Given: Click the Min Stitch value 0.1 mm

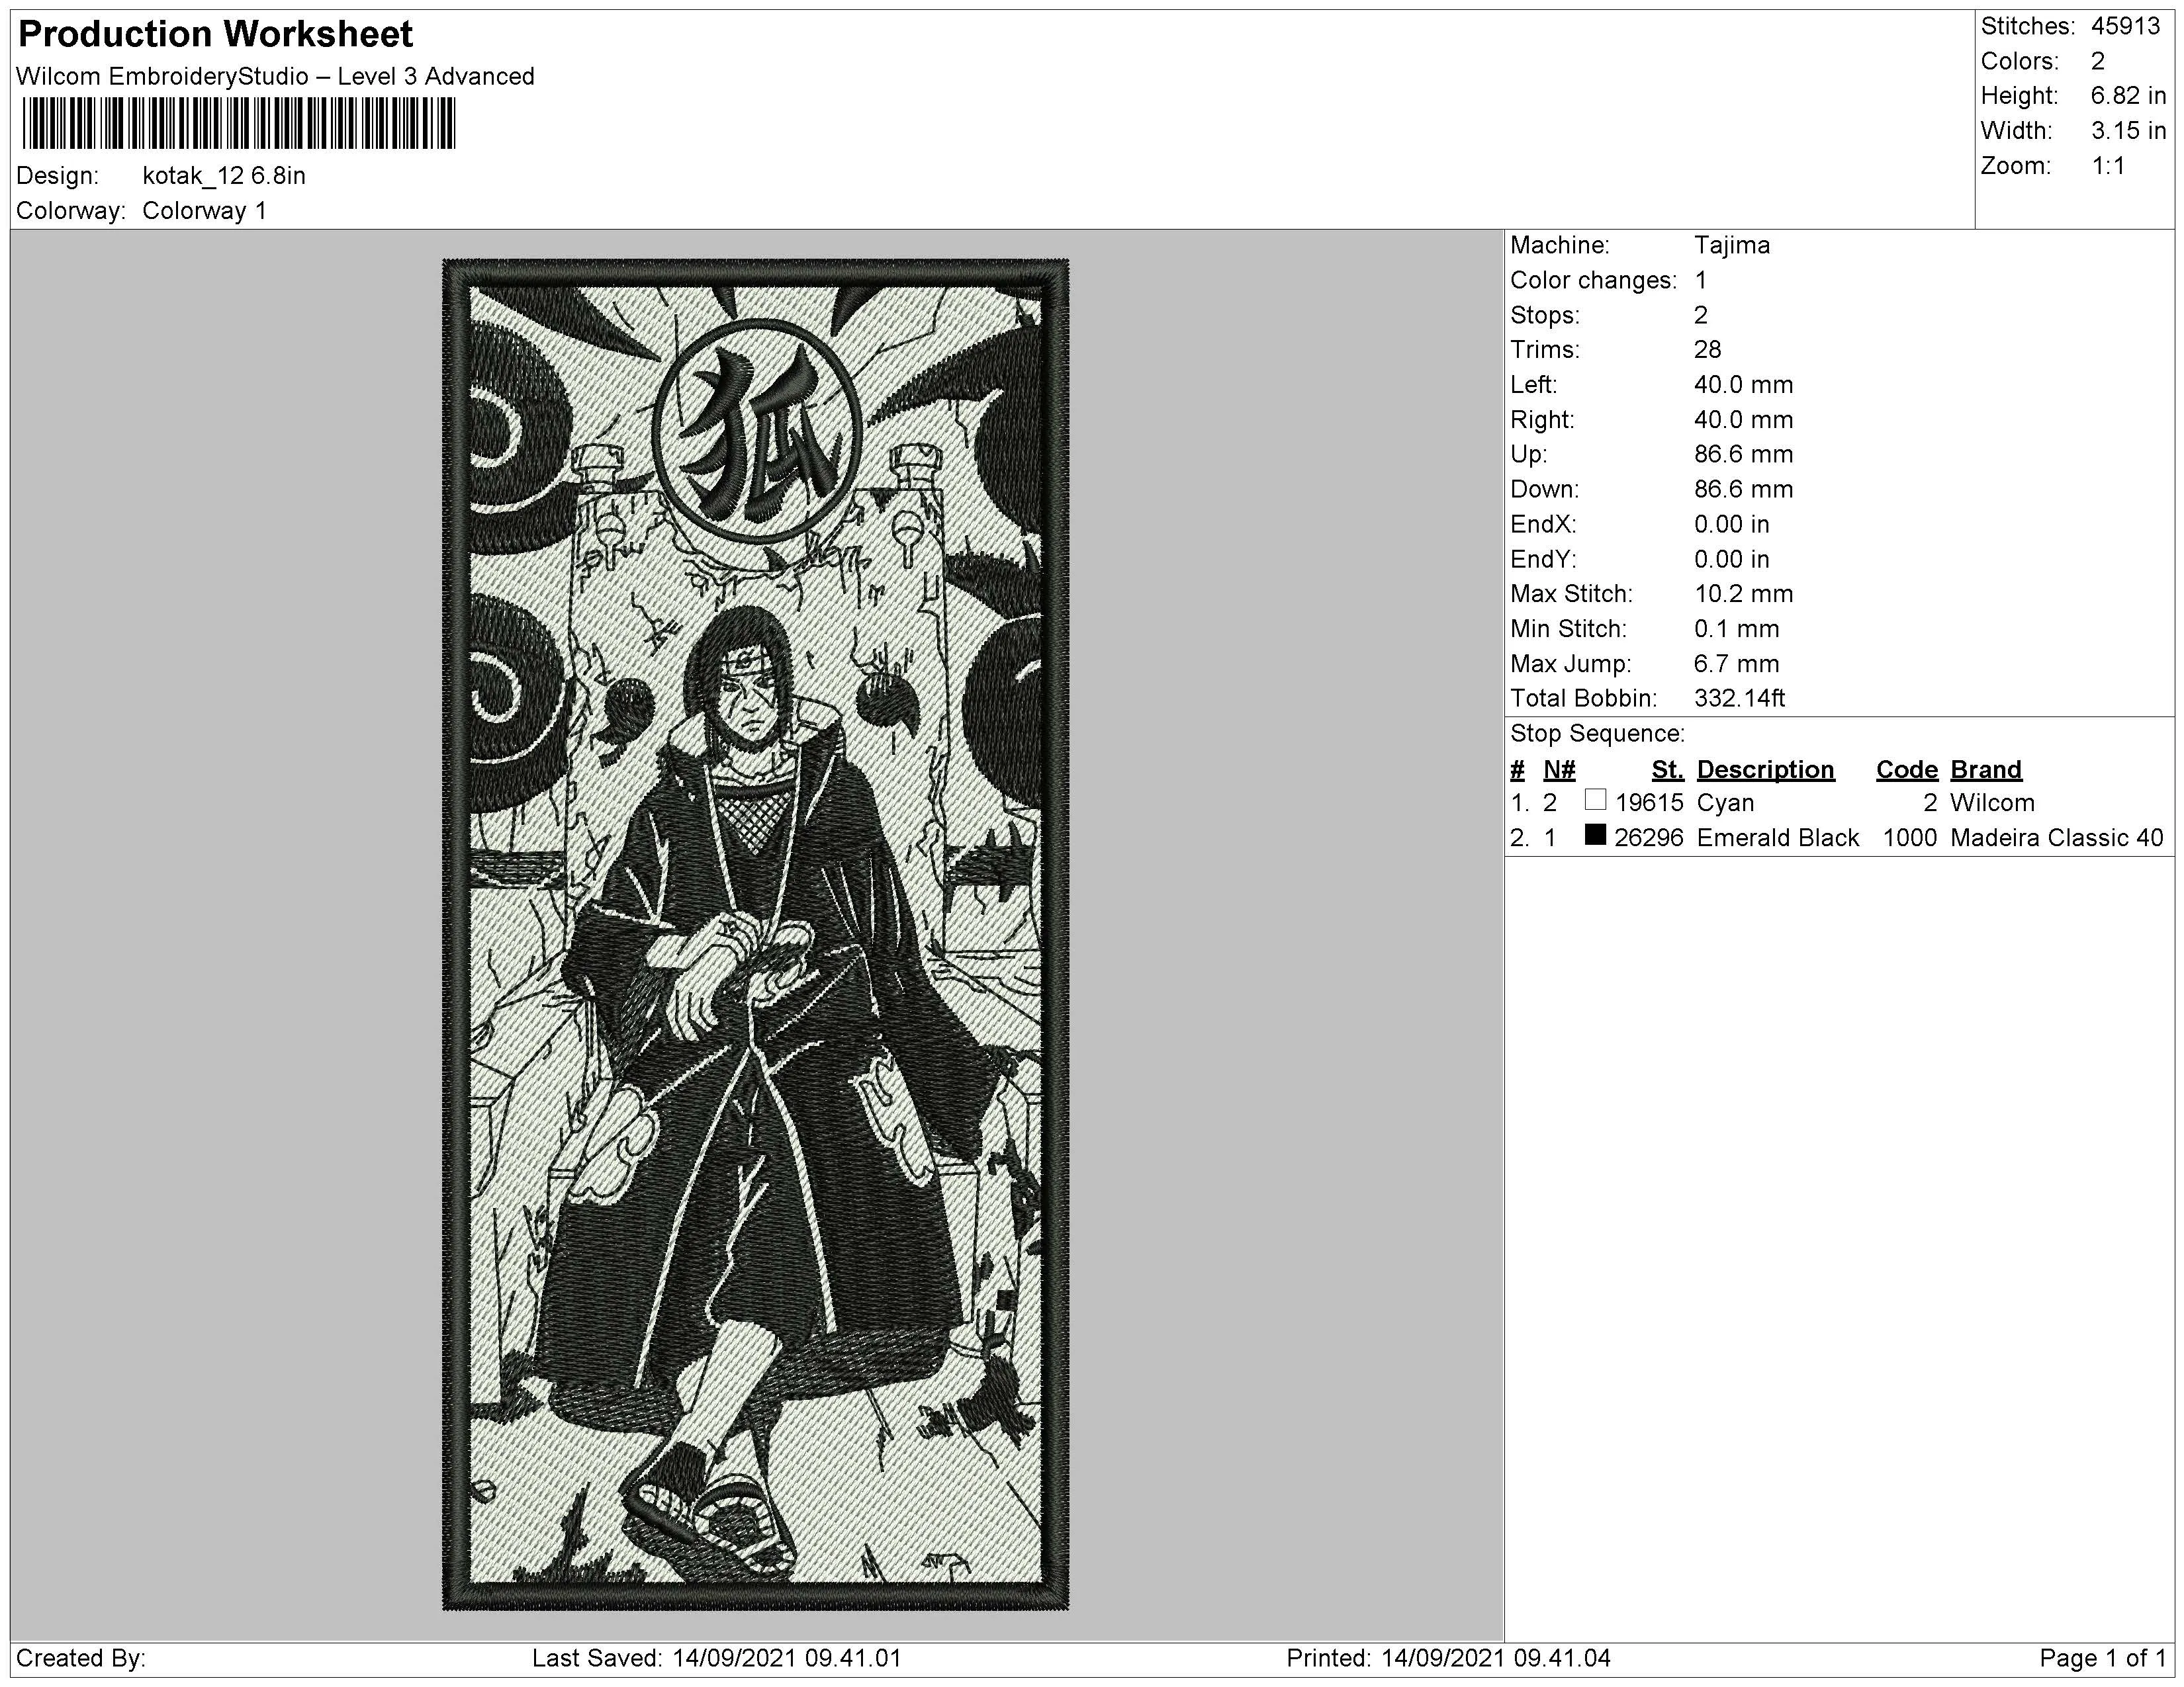Looking at the screenshot, I should click(x=1737, y=630).
